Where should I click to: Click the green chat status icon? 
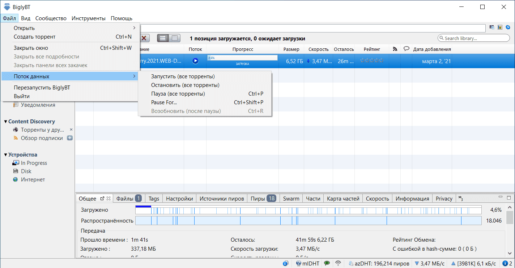click(327, 263)
